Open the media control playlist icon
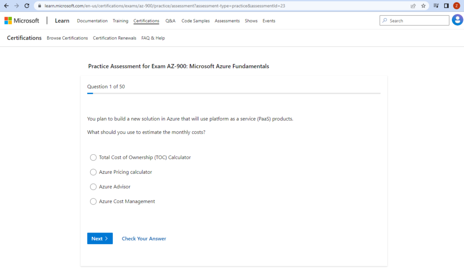 (x=436, y=5)
